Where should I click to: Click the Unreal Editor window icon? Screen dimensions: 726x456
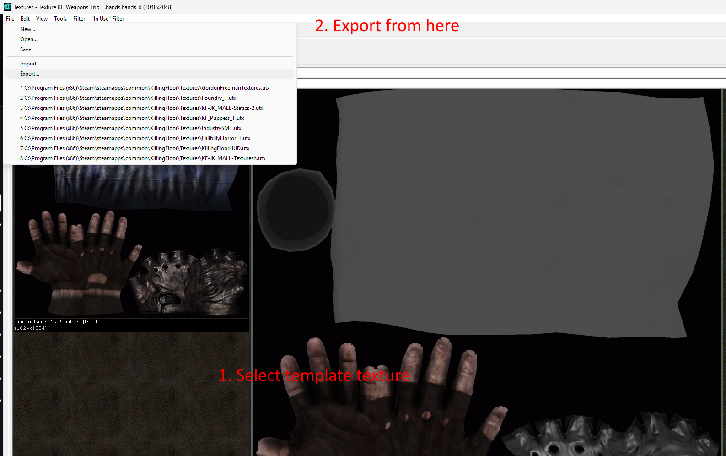point(7,7)
